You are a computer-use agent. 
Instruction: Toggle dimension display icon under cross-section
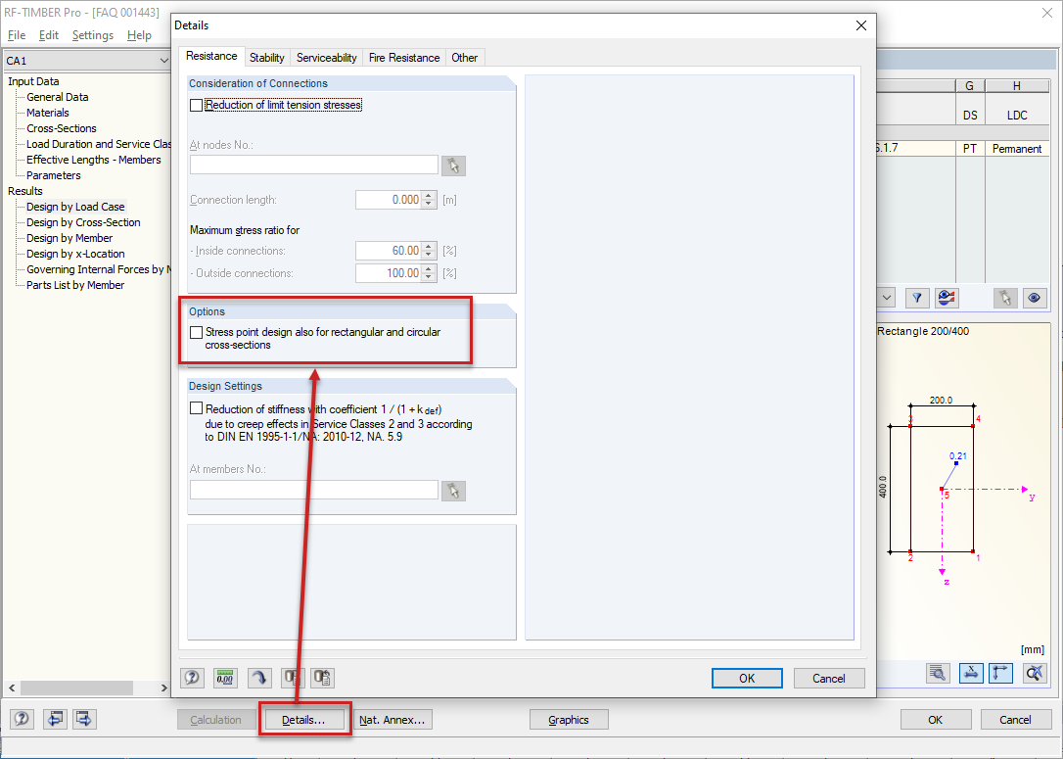(x=971, y=673)
